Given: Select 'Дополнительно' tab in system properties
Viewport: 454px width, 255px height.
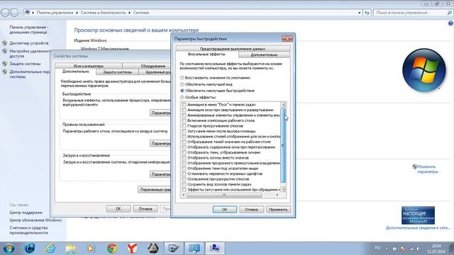Looking at the screenshot, I should click(76, 72).
